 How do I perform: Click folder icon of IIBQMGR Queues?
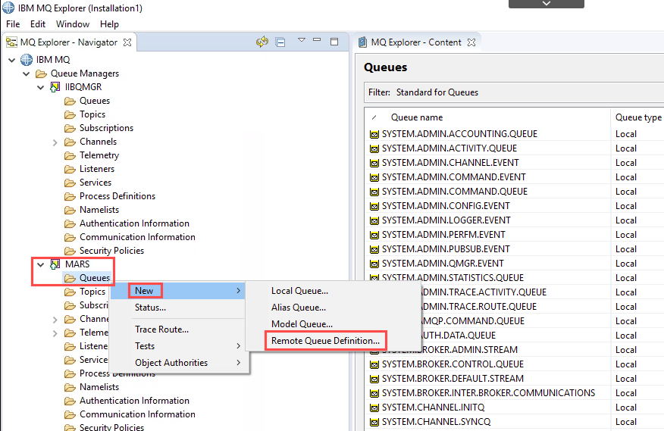70,102
